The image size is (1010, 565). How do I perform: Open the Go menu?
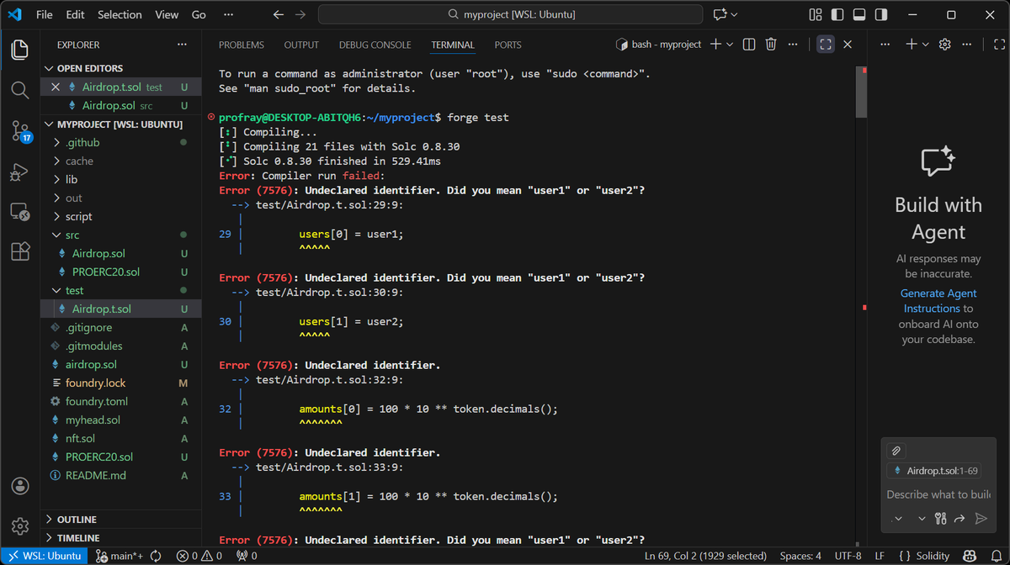(x=199, y=14)
